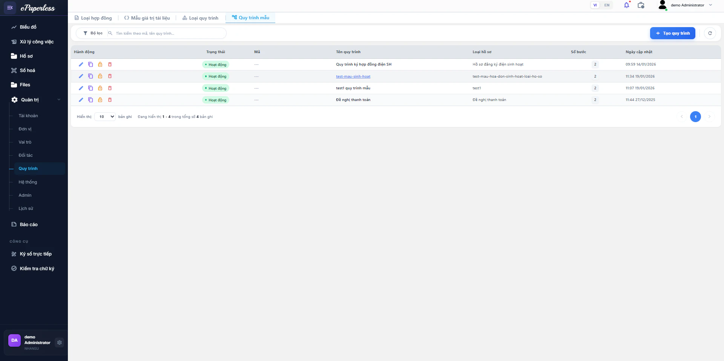Screen dimensions: 724x361
Task: Lock the Quy trình ký hợp đồng điện SH row
Action: [100, 64]
